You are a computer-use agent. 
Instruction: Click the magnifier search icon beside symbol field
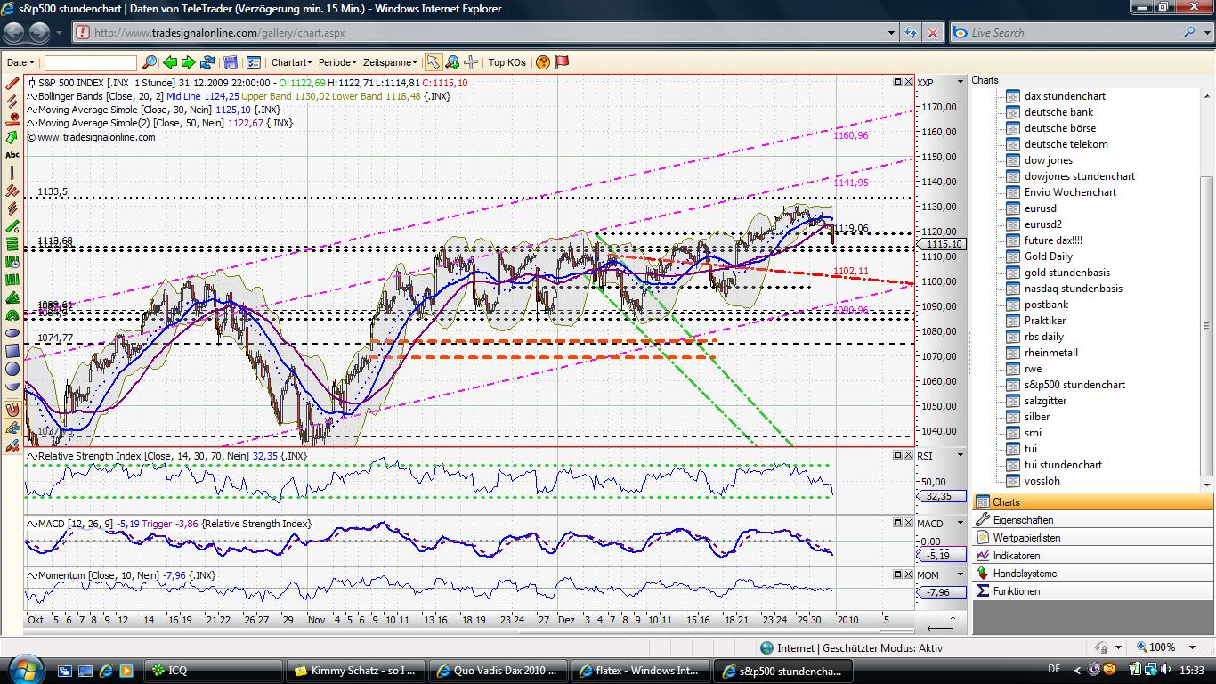149,62
